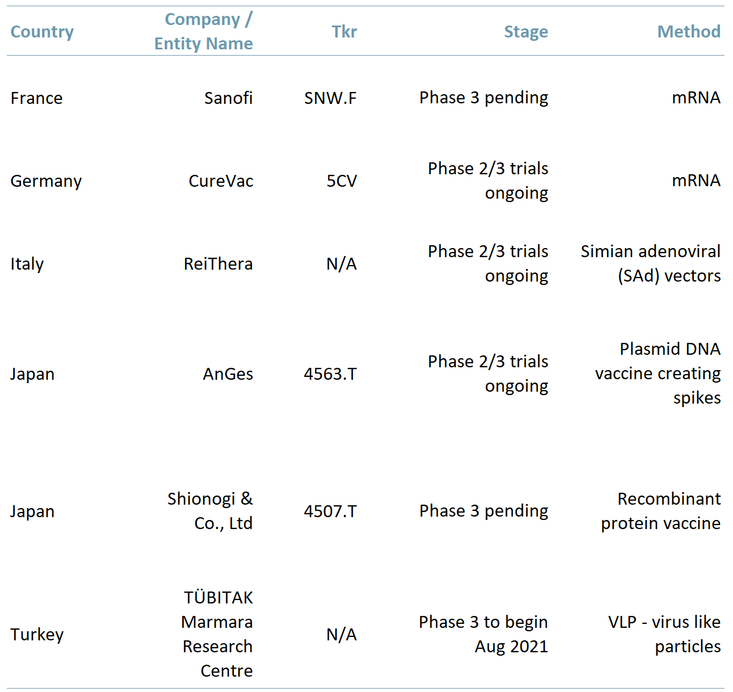Click the Method column header

tap(689, 32)
